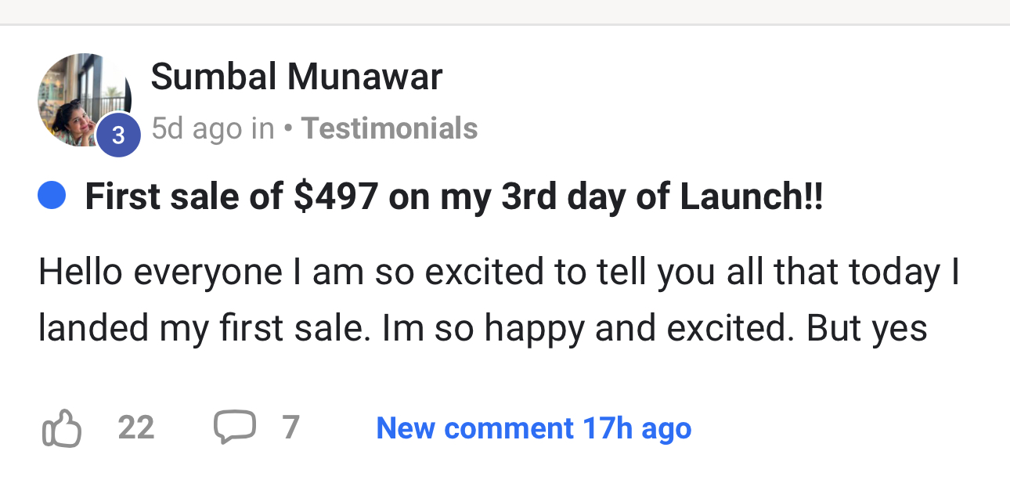Click the bullet separator before Testimonials
This screenshot has width=1010, height=487.
pos(288,128)
